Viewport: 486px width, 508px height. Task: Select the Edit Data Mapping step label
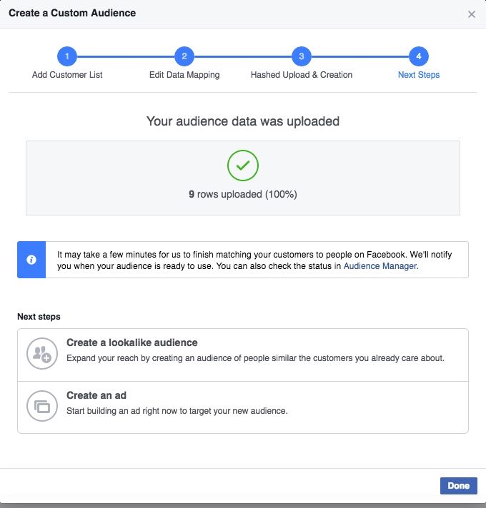click(184, 75)
